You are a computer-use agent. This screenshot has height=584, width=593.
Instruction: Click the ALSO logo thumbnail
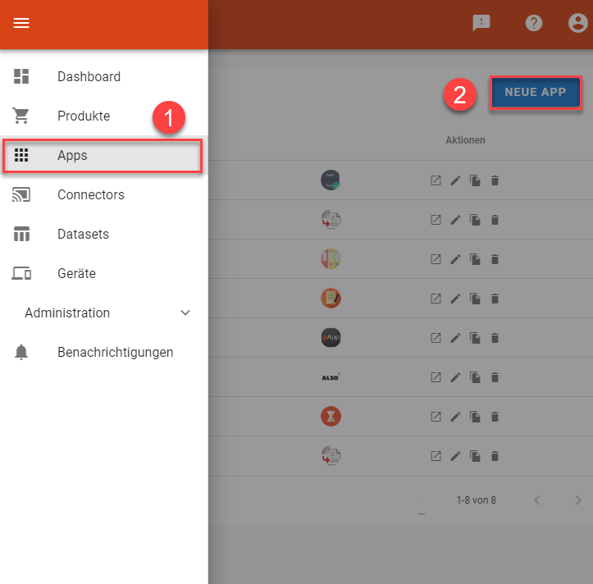[x=331, y=377]
